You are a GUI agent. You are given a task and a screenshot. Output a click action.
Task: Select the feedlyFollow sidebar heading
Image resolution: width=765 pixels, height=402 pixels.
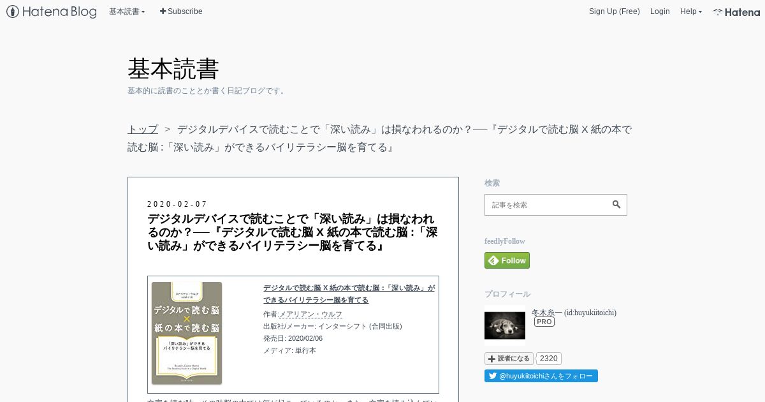(x=505, y=241)
